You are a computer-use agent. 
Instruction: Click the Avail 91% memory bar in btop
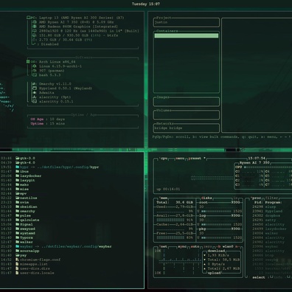pyautogui.click(x=171, y=220)
